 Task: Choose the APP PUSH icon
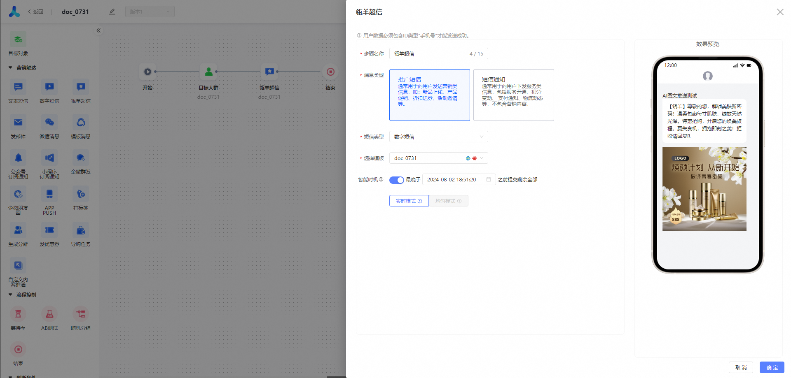pos(49,194)
